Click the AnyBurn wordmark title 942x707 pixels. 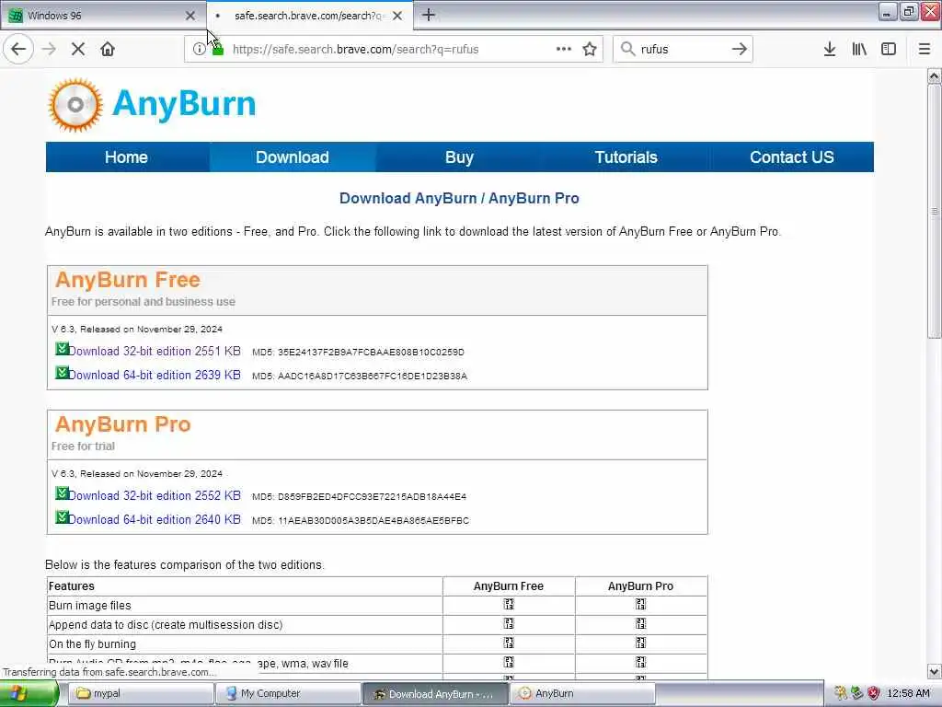[184, 103]
